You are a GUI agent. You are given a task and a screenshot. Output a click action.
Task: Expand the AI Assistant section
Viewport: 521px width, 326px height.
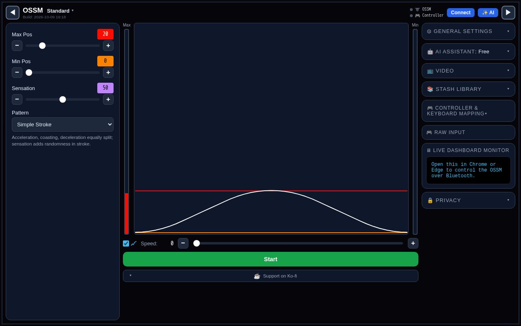[x=468, y=52]
